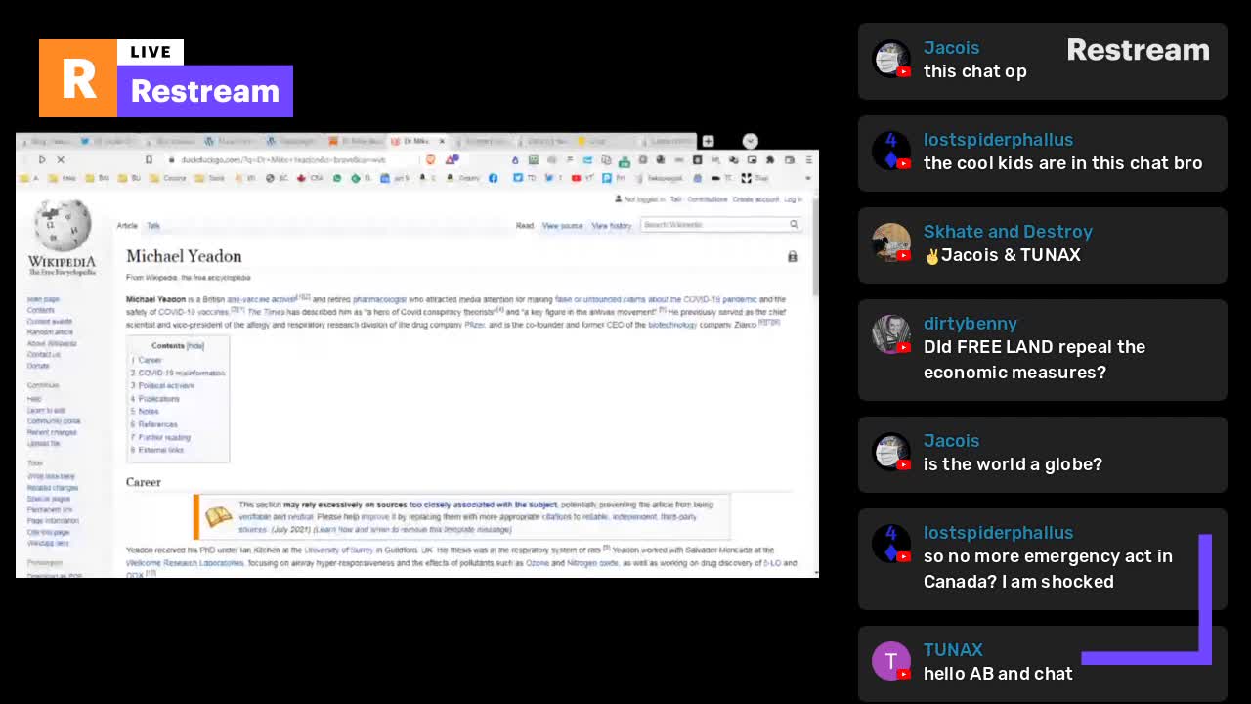Screen dimensions: 1251x704
Task: Switch to the Talk tab
Action: [x=153, y=226]
